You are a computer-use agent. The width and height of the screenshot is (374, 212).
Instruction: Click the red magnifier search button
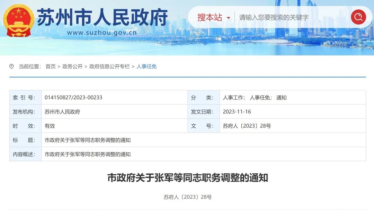pos(358,17)
